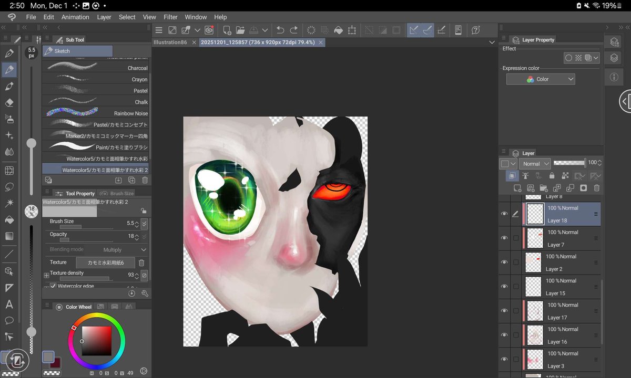
Task: Open the Normal blending mode dropdown
Action: (534, 163)
